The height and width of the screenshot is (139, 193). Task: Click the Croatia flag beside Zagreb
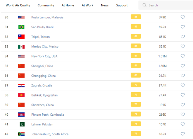21,85
